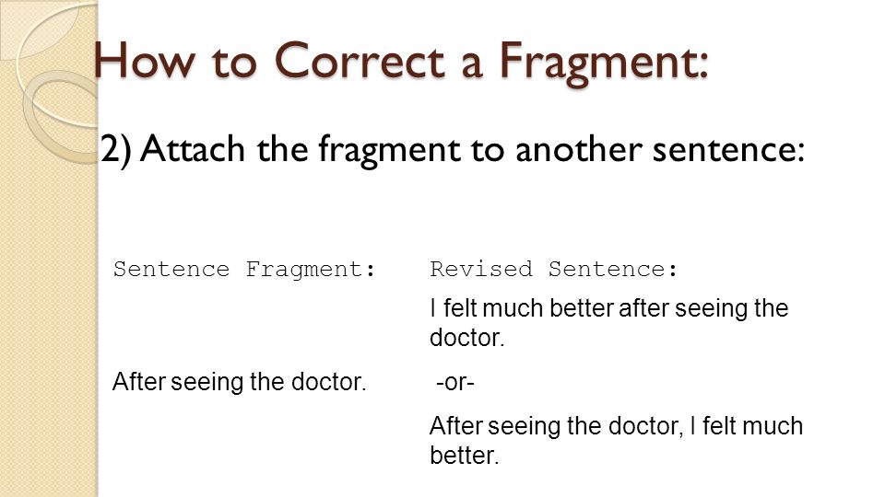The image size is (885, 497).
Task: Select the fragment text 'After seeing the doctor.'
Action: click(x=240, y=382)
